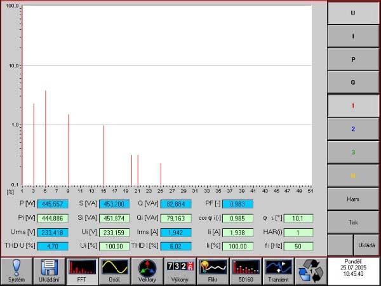Open the Vektory vector diagram
The image size is (381, 286).
[x=147, y=271]
